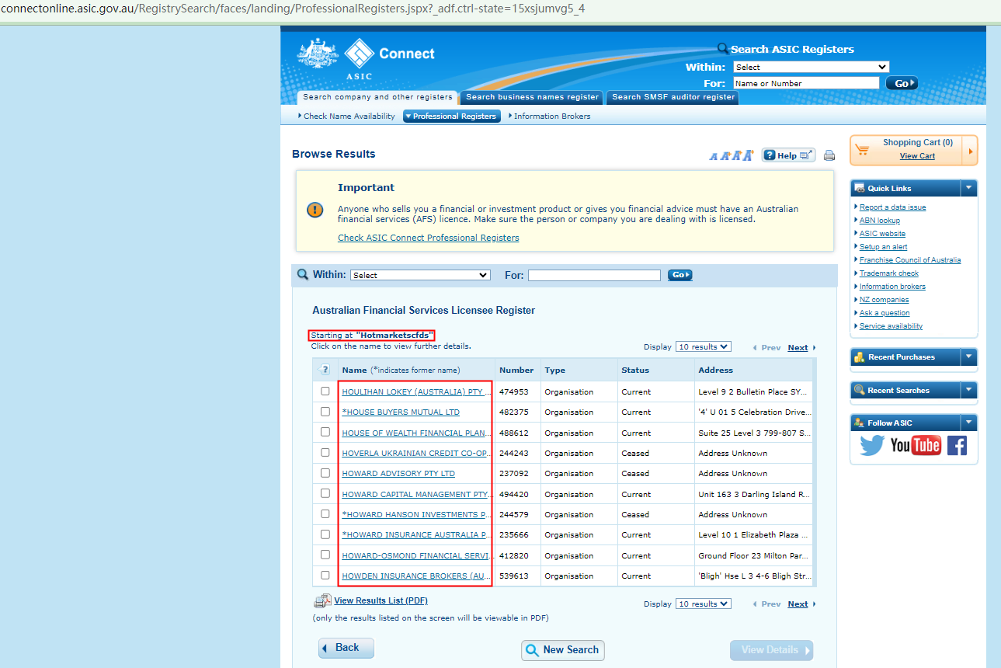1001x668 pixels.
Task: Click the shopping cart icon
Action: [x=863, y=150]
